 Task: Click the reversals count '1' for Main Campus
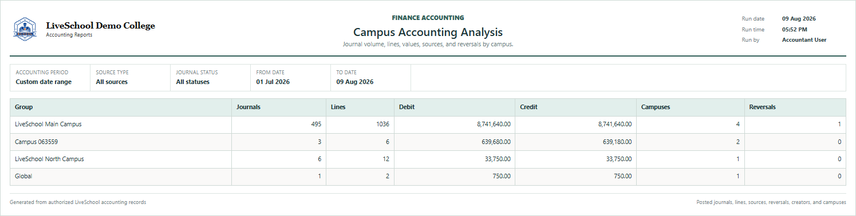(839, 124)
